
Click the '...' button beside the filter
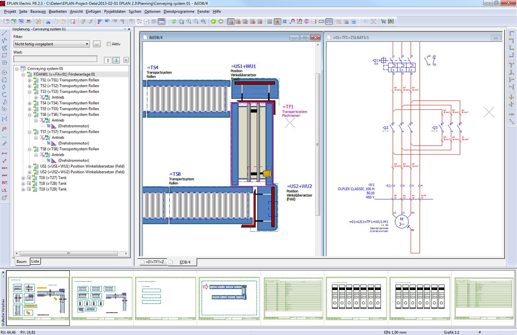97,44
